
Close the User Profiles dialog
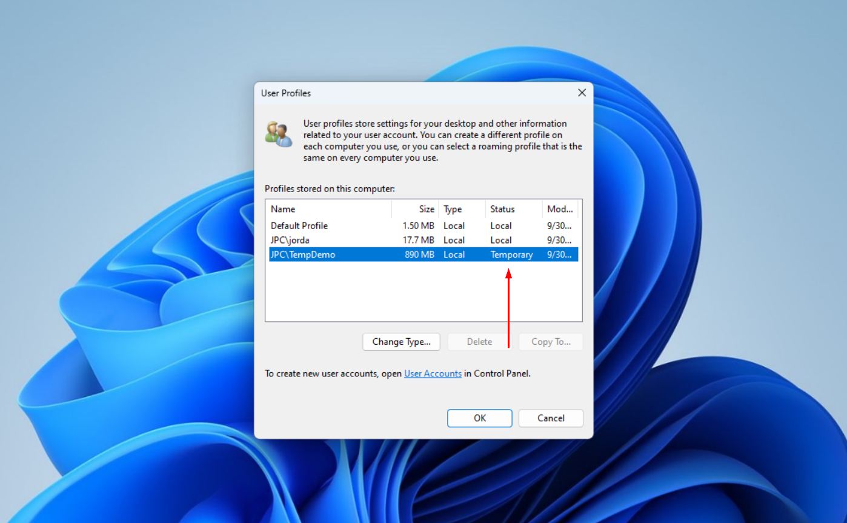[x=582, y=93]
